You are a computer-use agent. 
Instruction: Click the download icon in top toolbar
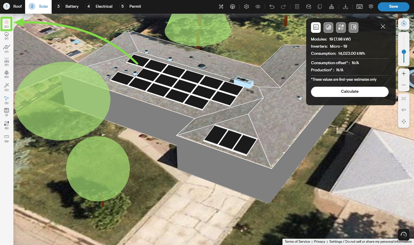[x=345, y=7]
